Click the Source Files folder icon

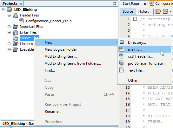(x=15, y=38)
